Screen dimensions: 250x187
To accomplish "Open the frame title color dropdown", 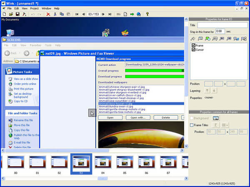I will pyautogui.click(x=225, y=125).
